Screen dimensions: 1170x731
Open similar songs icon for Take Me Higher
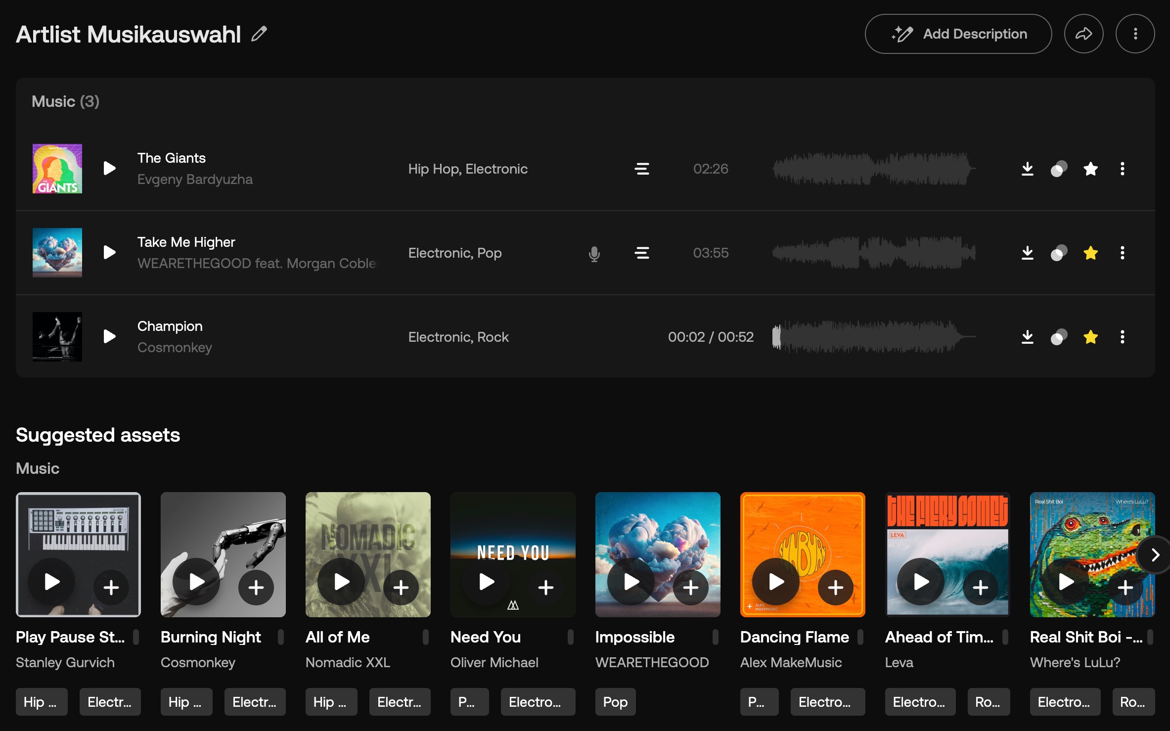coord(1059,253)
